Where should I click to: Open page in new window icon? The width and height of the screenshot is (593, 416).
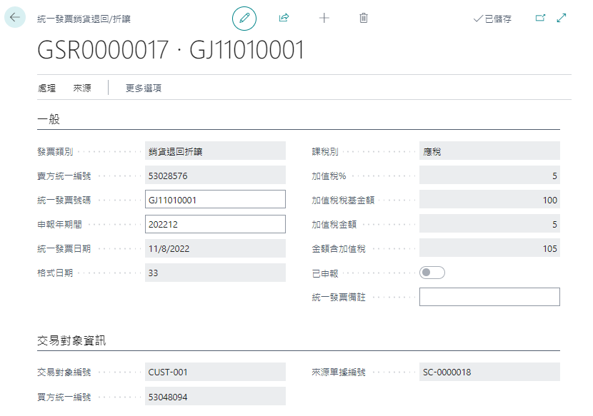tap(540, 18)
